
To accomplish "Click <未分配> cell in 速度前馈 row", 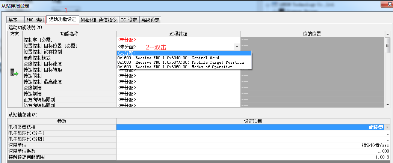I will coord(178,88).
